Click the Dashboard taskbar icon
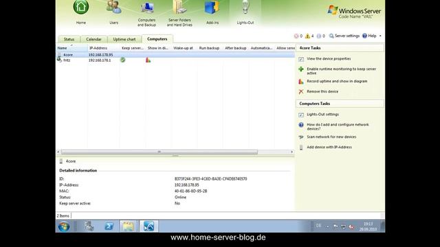Screen dimensions: 440x247 (148, 226)
